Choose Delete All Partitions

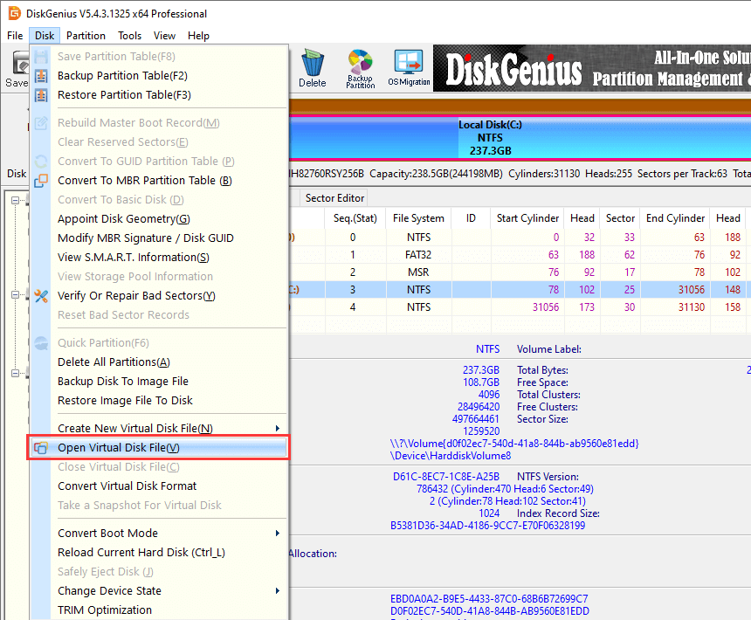tap(114, 362)
